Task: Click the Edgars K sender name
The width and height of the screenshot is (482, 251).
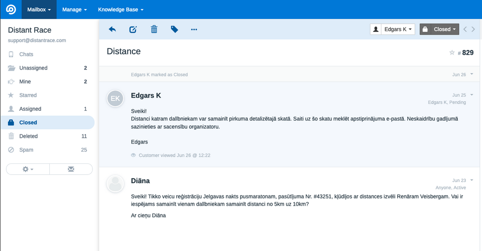Action: click(146, 96)
